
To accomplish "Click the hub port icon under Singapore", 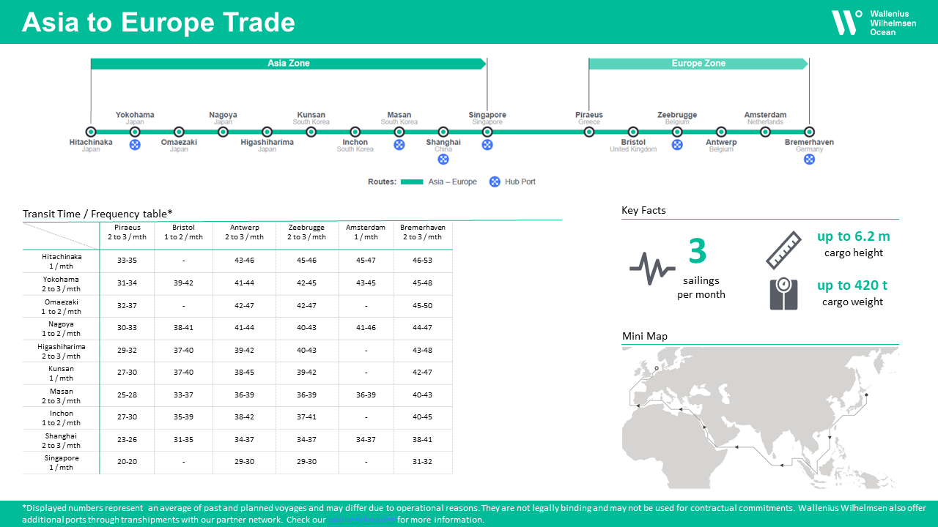I will [487, 145].
